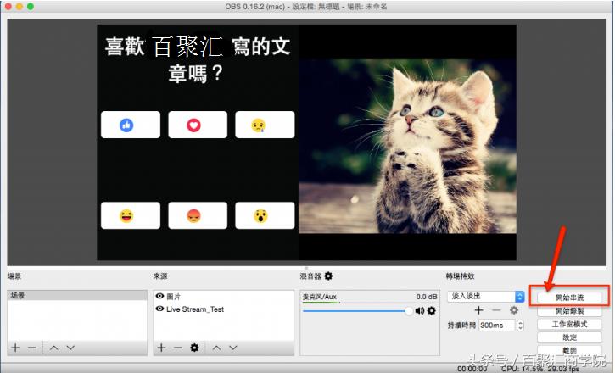The width and height of the screenshot is (615, 373).
Task: Remove the selected scene with the minus icon
Action: pyautogui.click(x=32, y=348)
